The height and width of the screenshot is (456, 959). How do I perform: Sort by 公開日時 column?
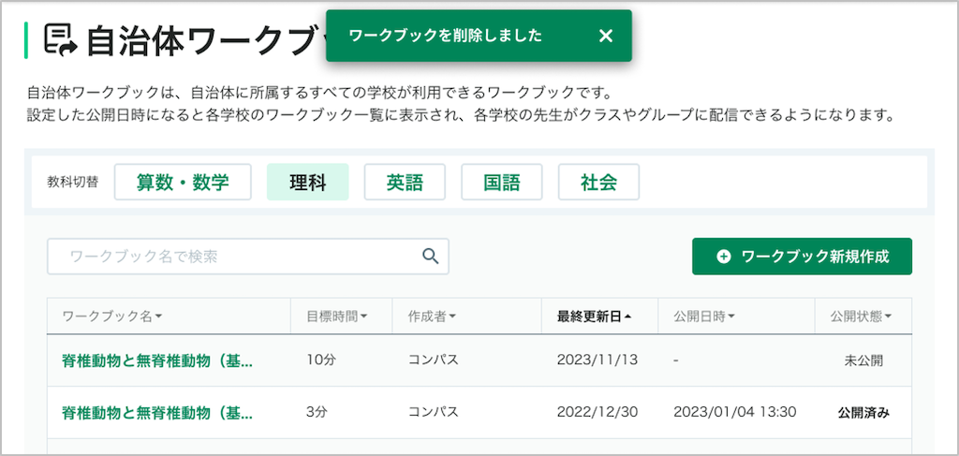tap(704, 316)
